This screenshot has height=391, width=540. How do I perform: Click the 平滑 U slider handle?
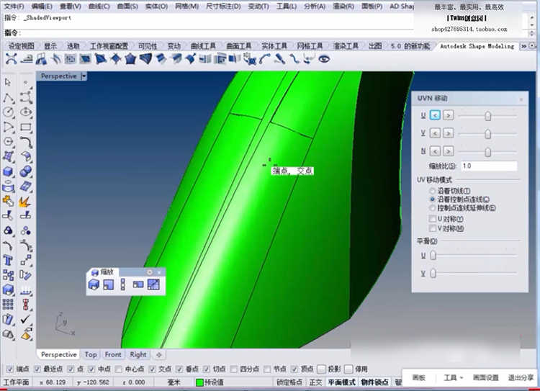click(433, 256)
